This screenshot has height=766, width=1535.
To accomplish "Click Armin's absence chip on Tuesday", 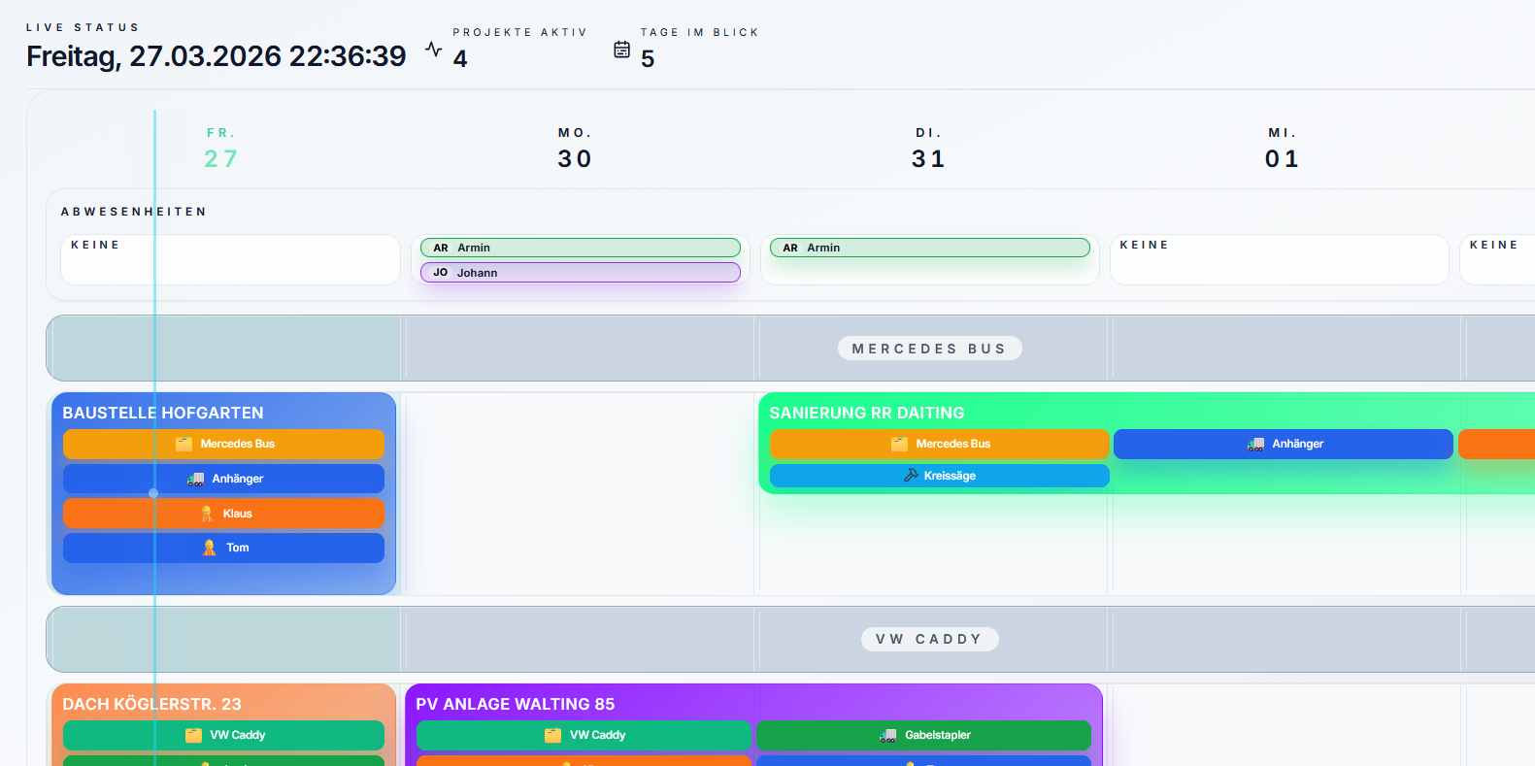I will tap(929, 248).
